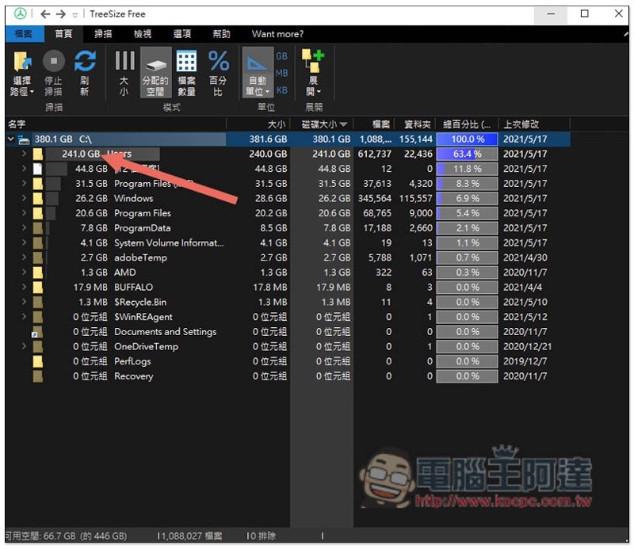
Task: Switch unit to KB
Action: (281, 90)
